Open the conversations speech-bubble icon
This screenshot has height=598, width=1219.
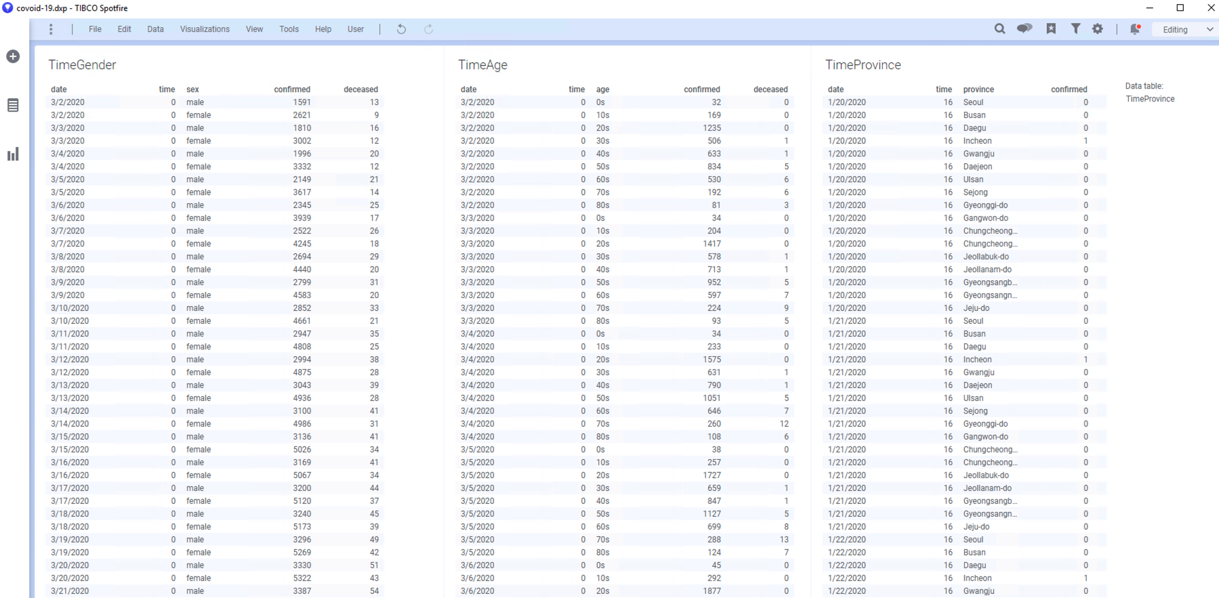[x=1025, y=28]
